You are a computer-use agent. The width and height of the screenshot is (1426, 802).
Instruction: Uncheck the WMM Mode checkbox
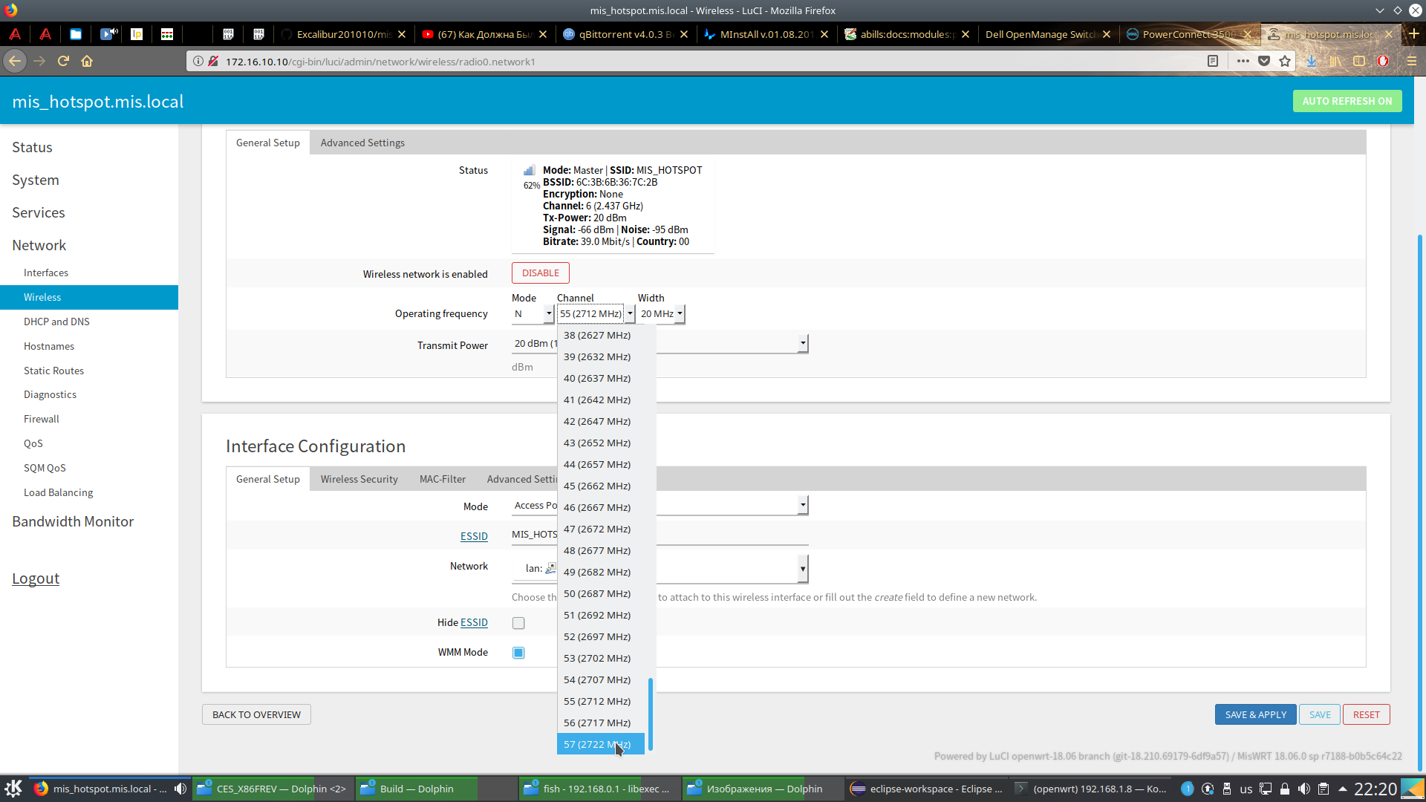518,653
